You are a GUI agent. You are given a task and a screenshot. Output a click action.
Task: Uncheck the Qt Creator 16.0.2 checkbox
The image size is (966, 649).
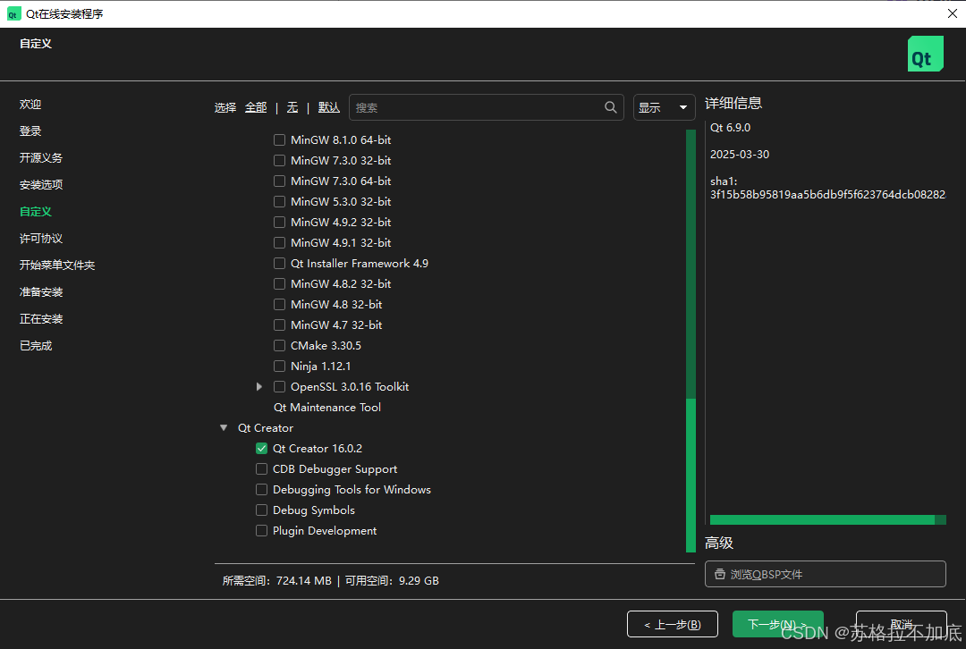coord(262,449)
